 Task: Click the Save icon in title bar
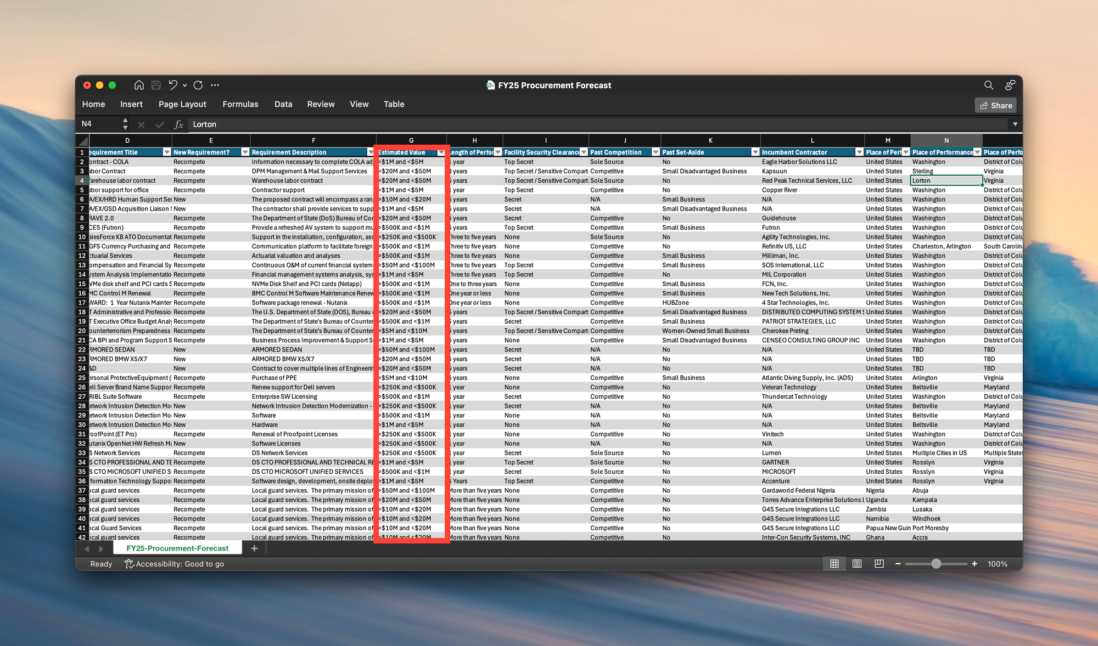tap(156, 85)
